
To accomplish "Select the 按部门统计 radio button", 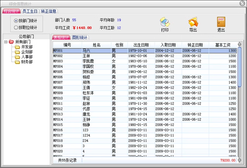I will [16, 21].
